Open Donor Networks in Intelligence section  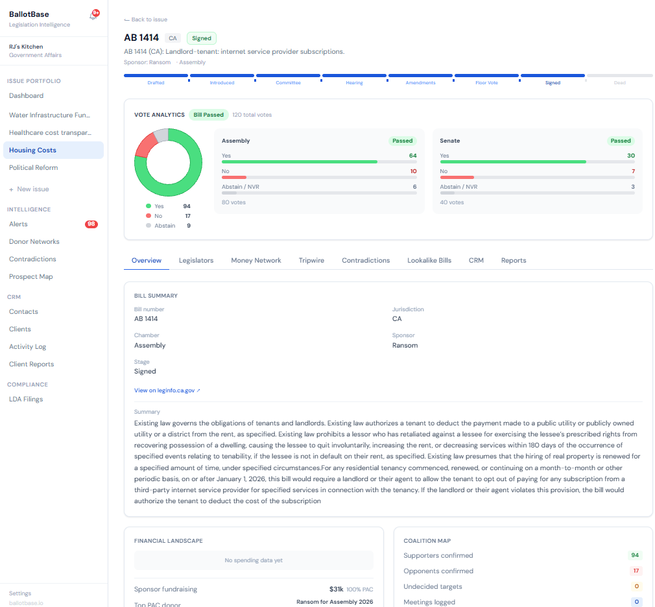[x=34, y=242]
